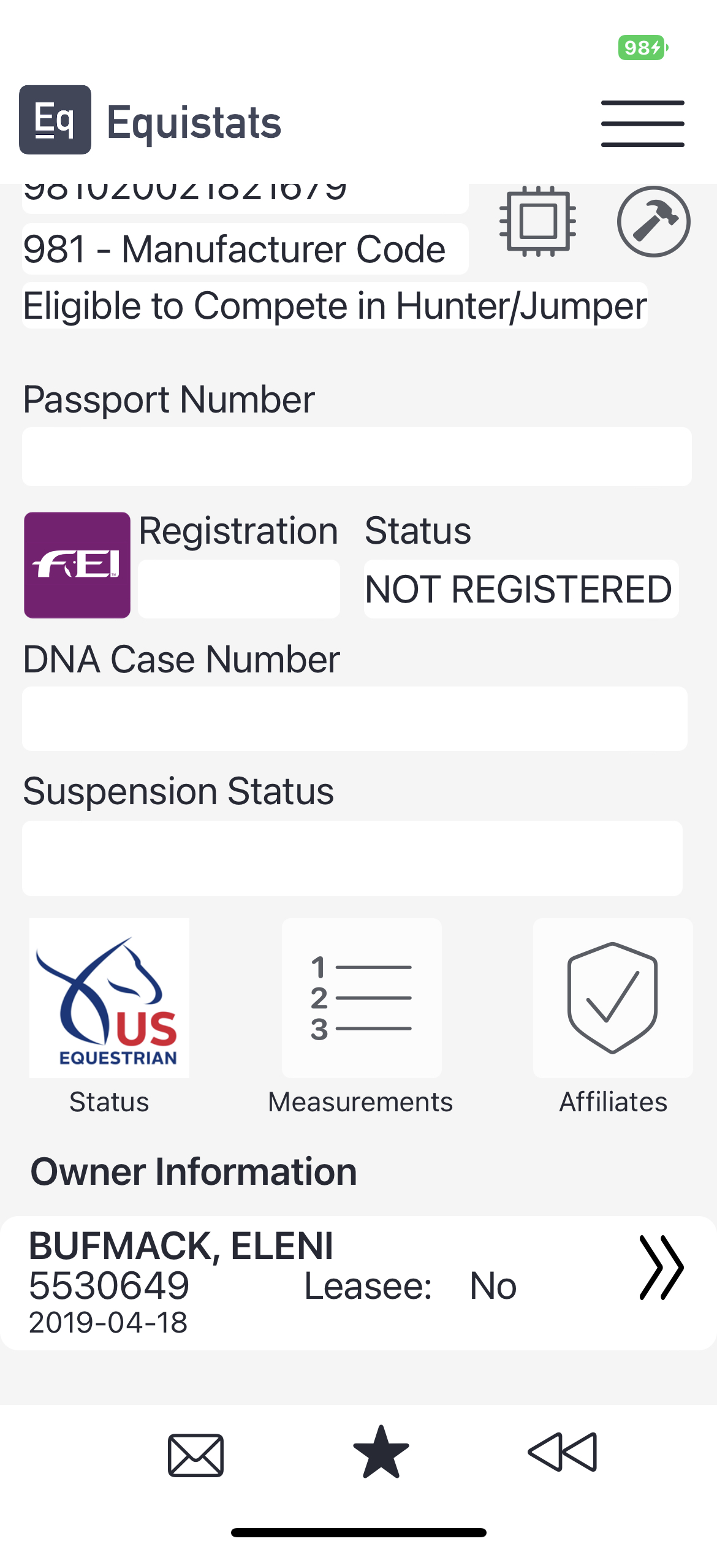This screenshot has width=717, height=1552.
Task: Tap Eligible to Compete in Hunter/Jumper
Action: (x=335, y=306)
